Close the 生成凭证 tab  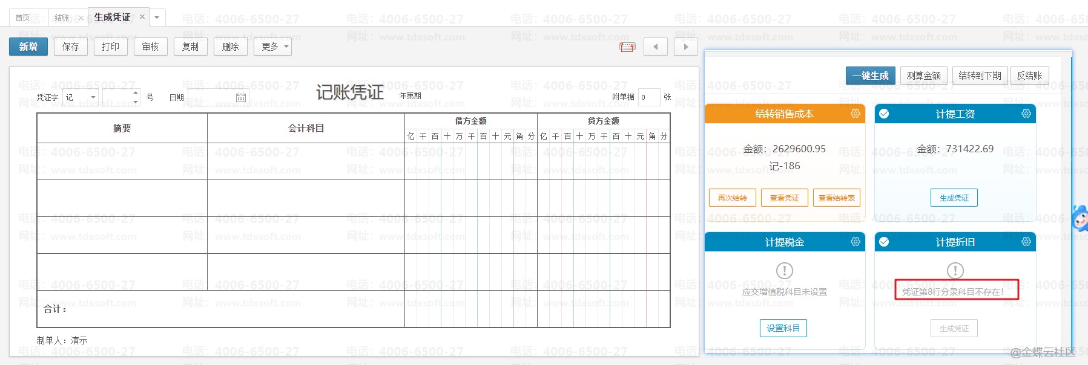142,17
